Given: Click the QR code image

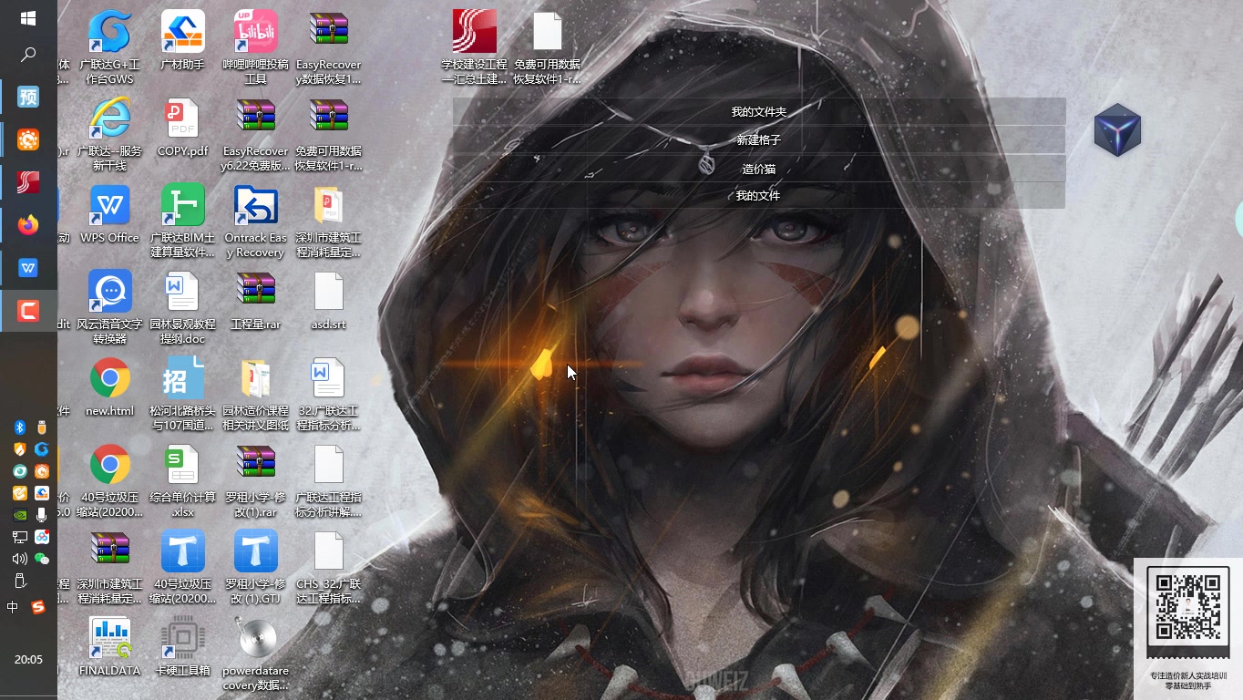Looking at the screenshot, I should (1187, 605).
